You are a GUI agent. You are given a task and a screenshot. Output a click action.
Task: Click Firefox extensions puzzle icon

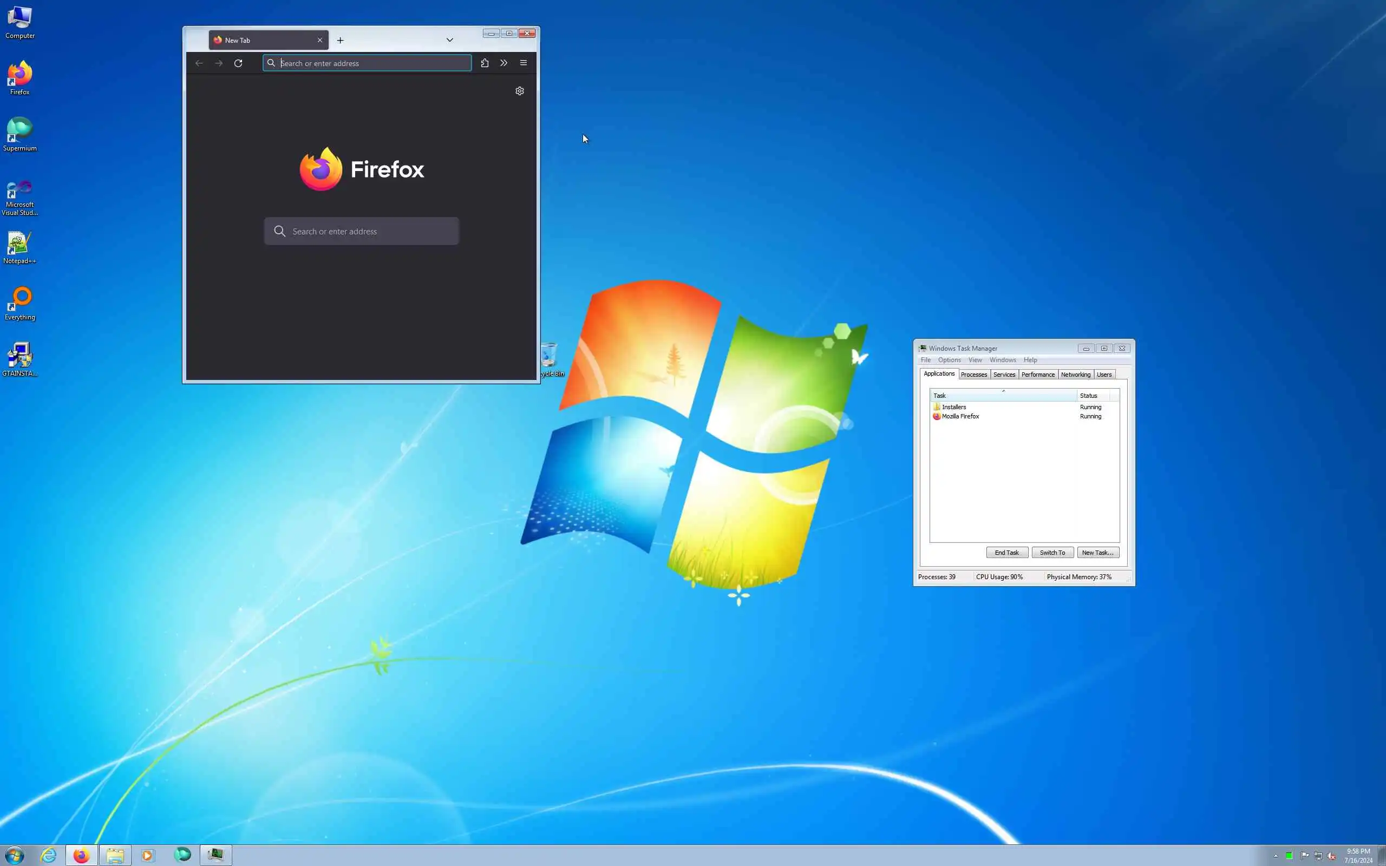click(x=485, y=63)
